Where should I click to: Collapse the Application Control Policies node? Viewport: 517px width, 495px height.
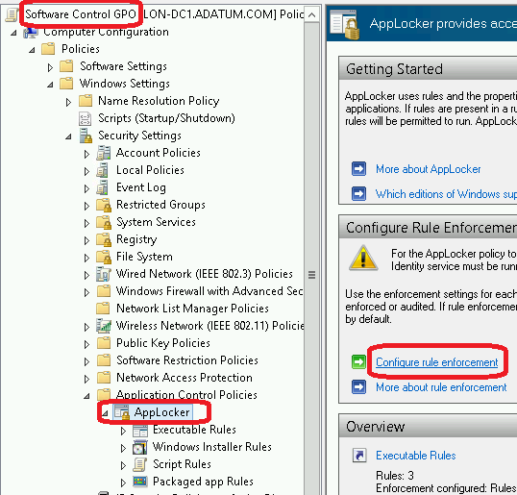86,396
